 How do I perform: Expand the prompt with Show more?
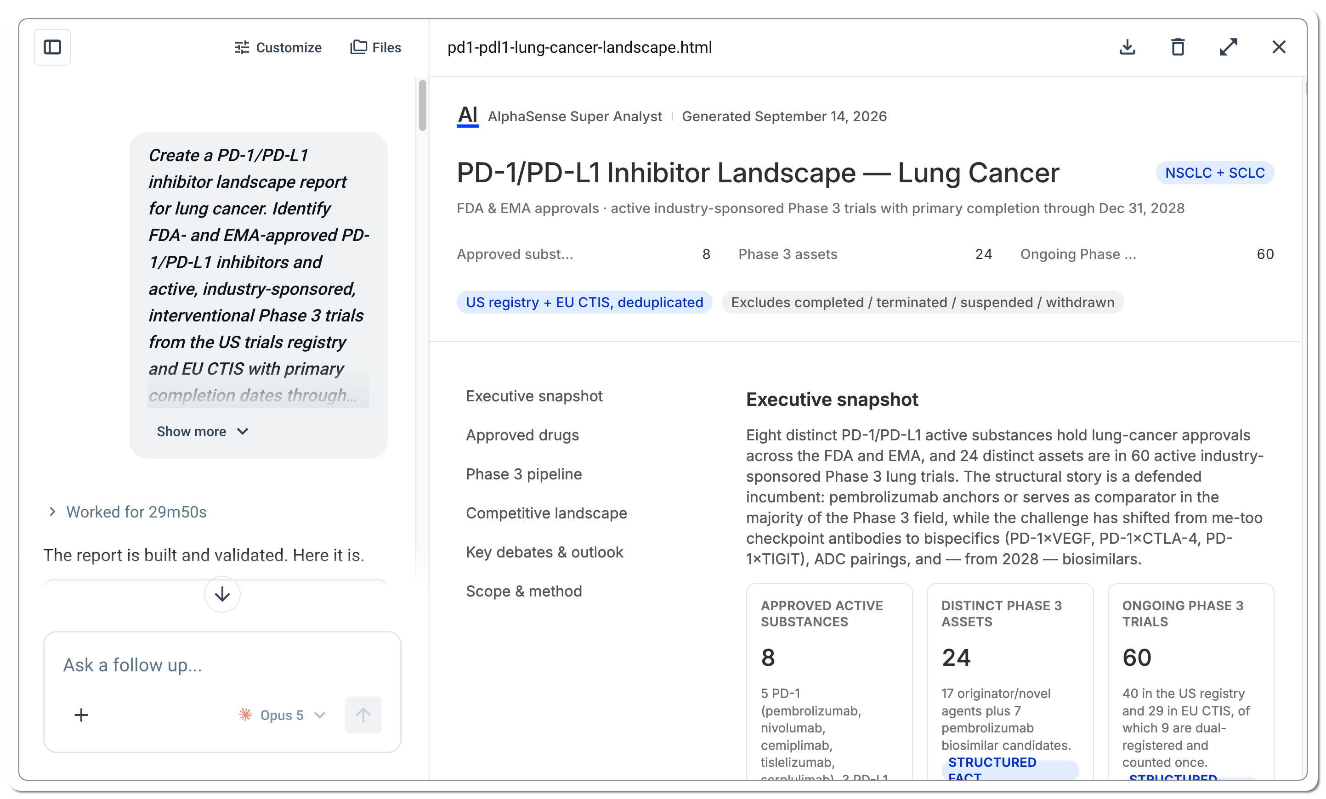tap(202, 431)
